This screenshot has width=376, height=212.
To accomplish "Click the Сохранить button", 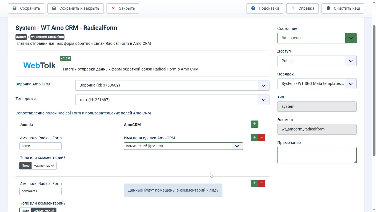I will [x=26, y=8].
